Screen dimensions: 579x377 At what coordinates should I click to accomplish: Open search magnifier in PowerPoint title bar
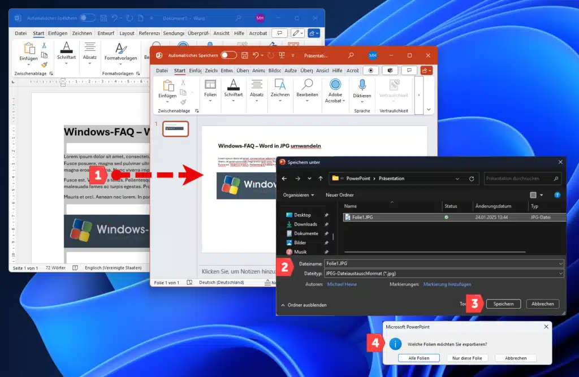[x=351, y=55]
